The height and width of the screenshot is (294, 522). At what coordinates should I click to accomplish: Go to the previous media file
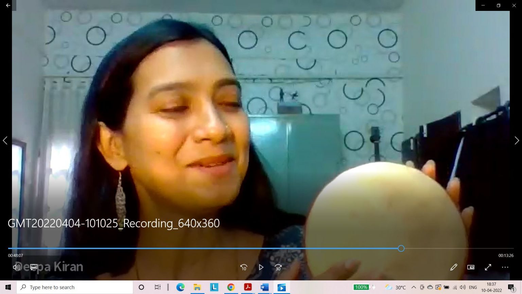tap(5, 141)
